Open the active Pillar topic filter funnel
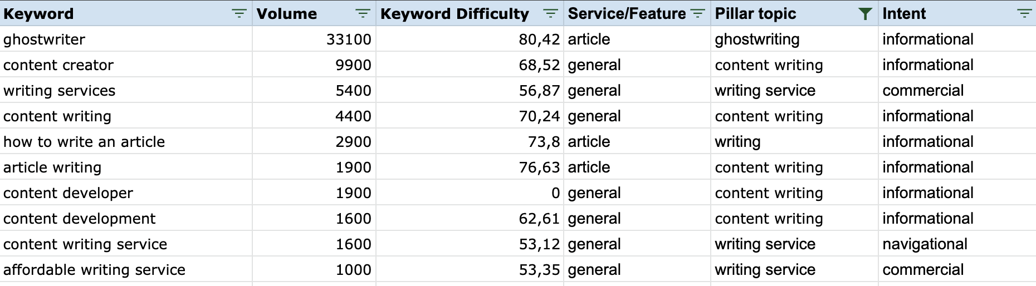 coord(865,13)
